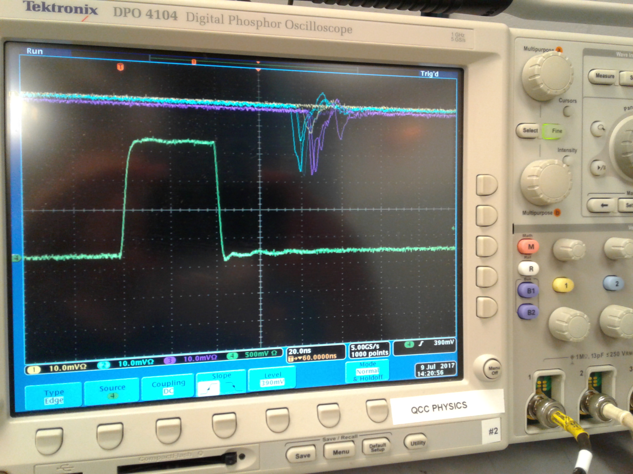Select the 9 Jul 2017 date readout
This screenshot has height=474, width=633.
[x=437, y=366]
